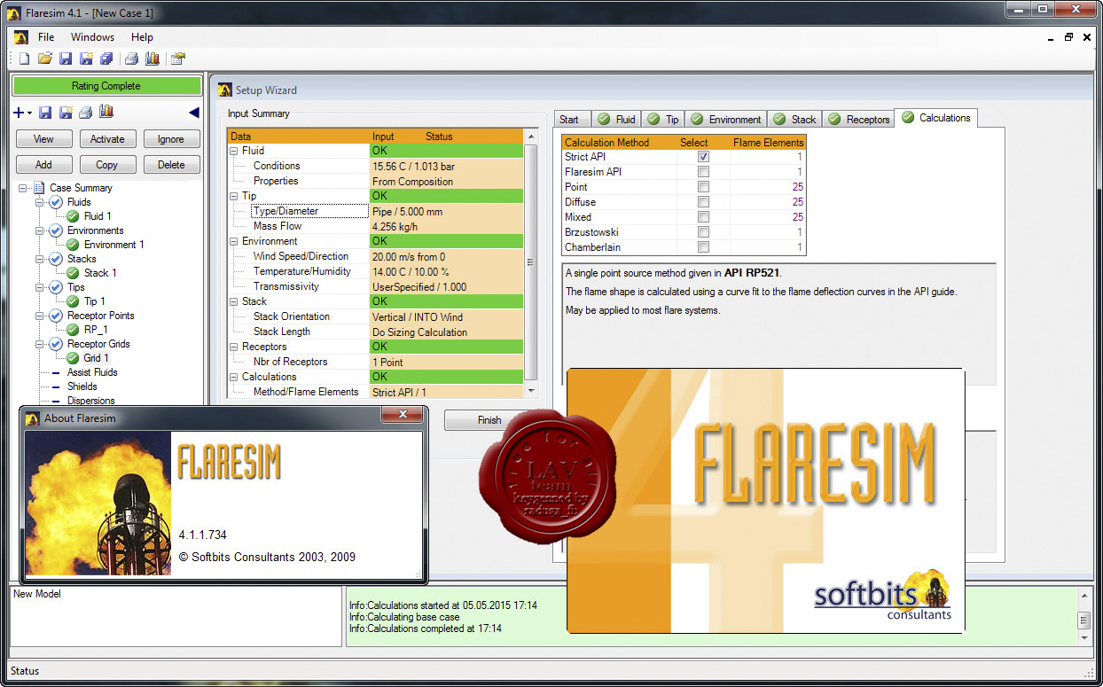Switch to the Environment wizard tab

pyautogui.click(x=726, y=120)
